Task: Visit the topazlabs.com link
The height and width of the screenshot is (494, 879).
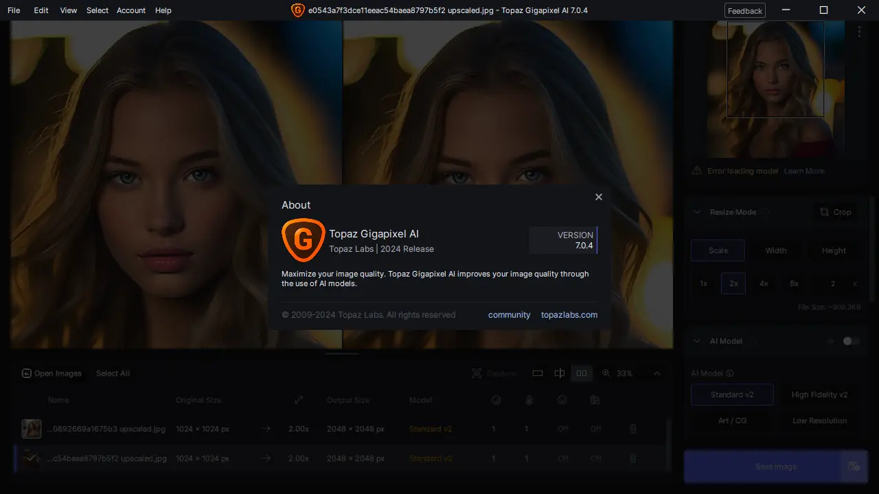Action: pyautogui.click(x=569, y=315)
